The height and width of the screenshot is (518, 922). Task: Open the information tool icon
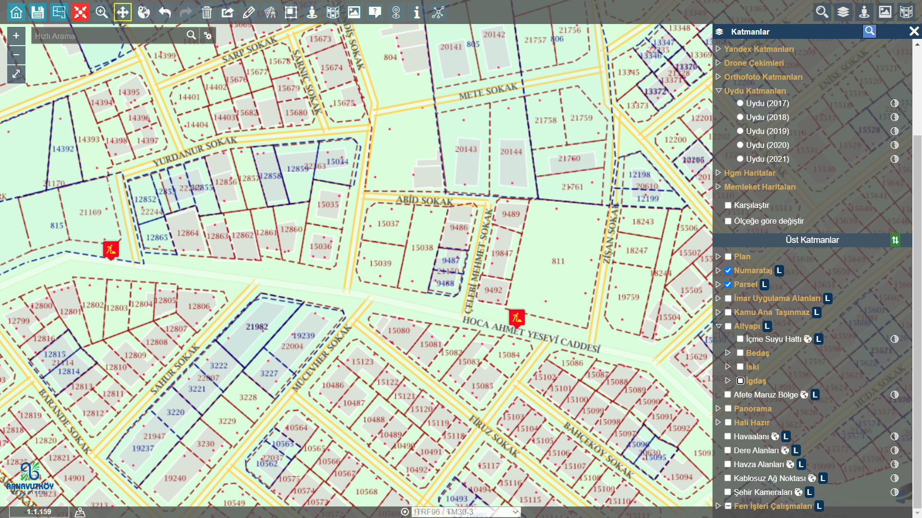417,12
